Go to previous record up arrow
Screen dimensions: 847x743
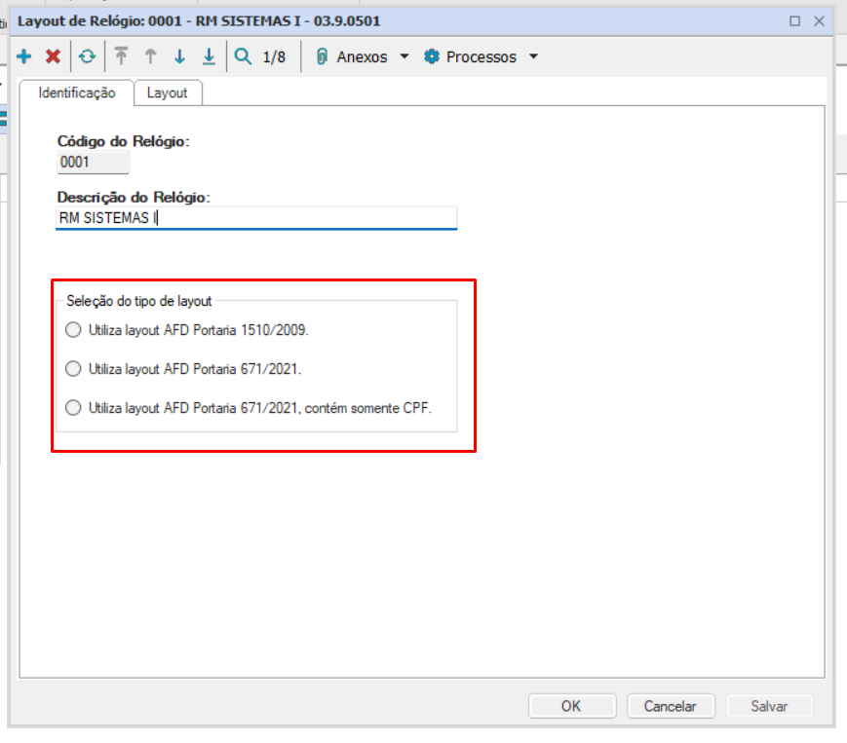151,56
